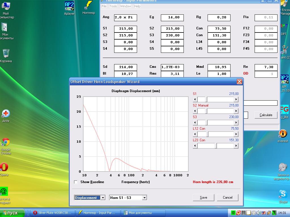Select the Aplayer desktop shortcut
The height and width of the screenshot is (217, 290).
click(x=69, y=8)
